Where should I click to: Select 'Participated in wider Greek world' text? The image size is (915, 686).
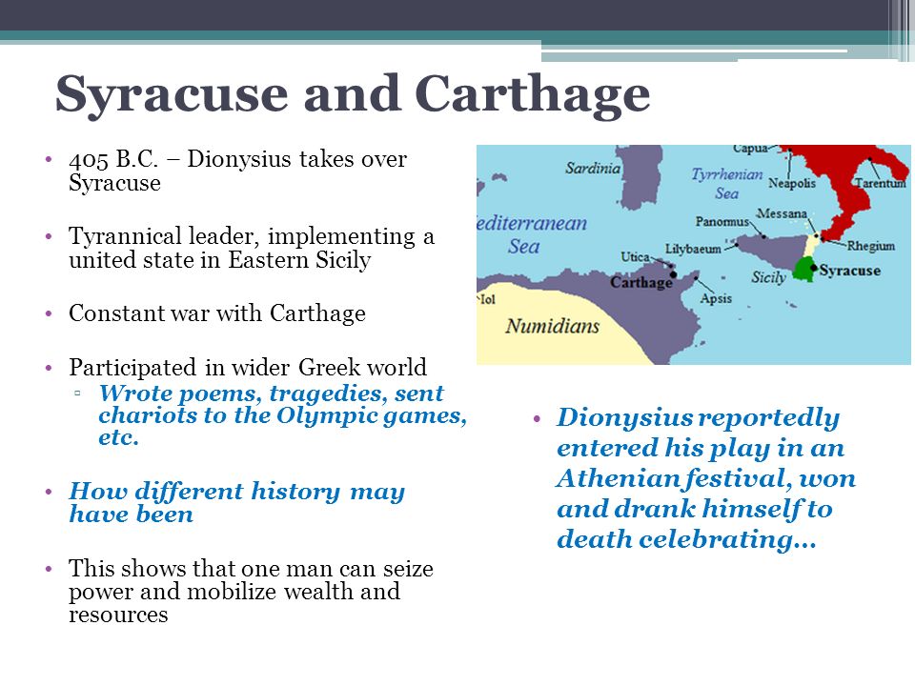click(248, 367)
